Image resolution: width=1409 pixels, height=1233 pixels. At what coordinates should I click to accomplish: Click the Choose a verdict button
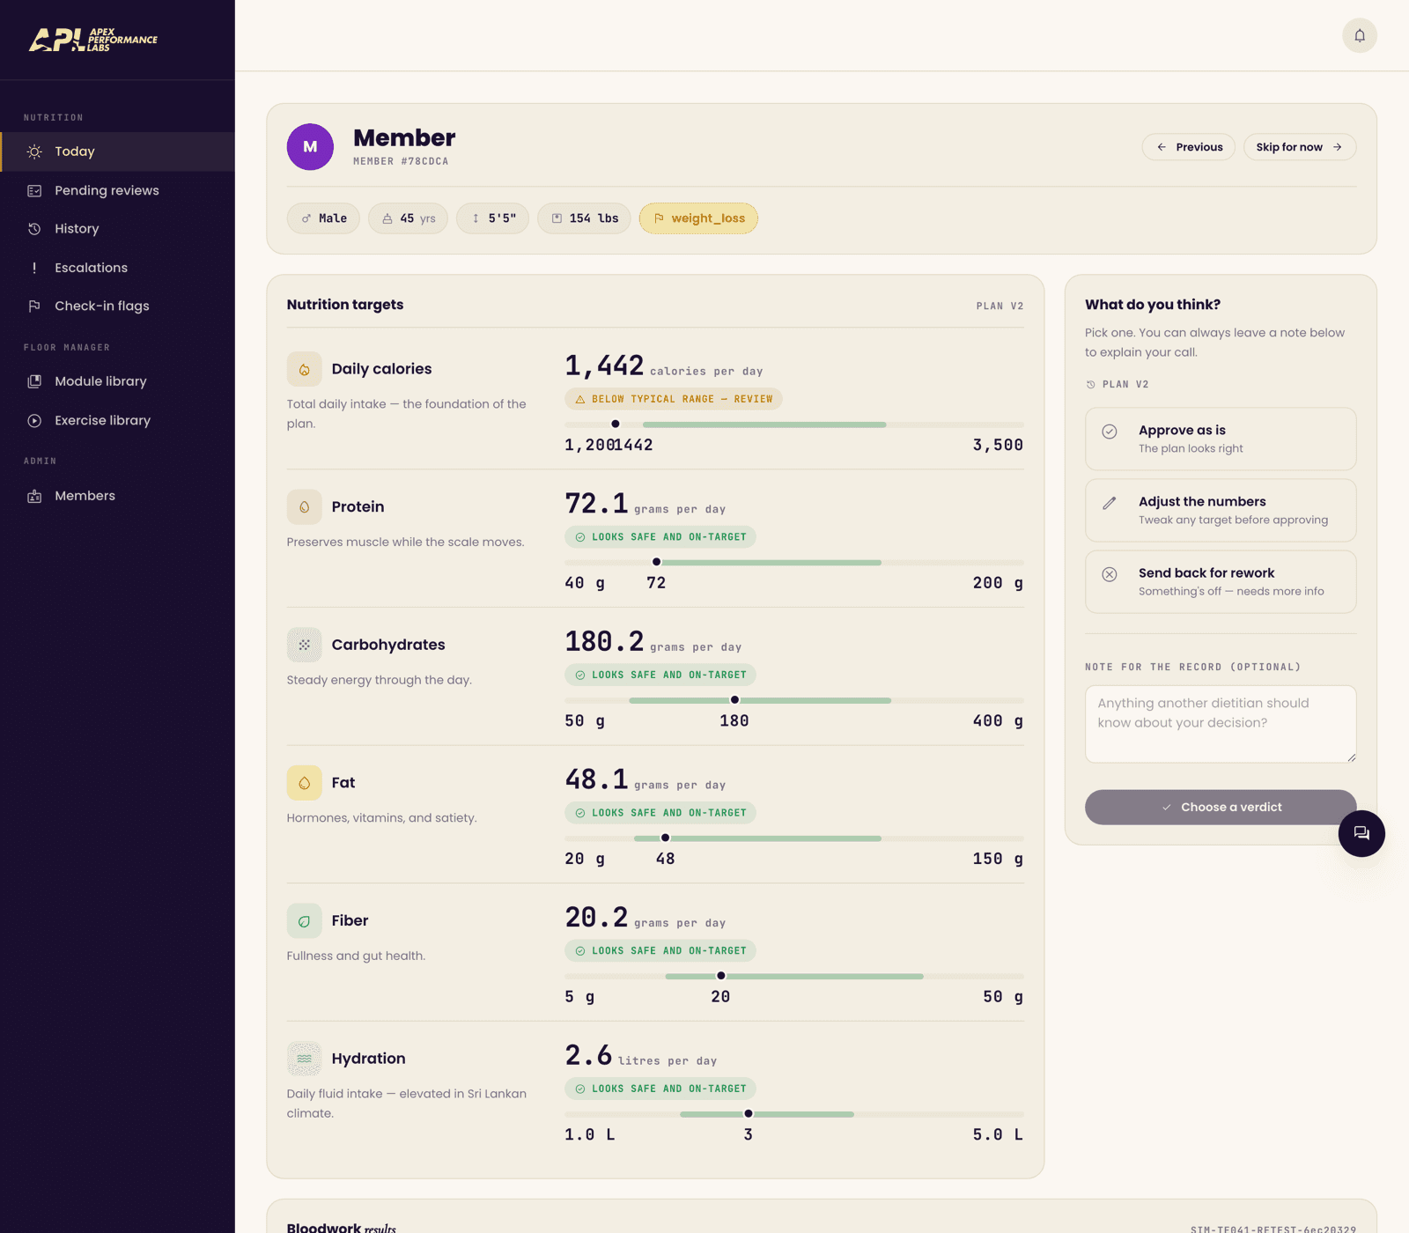pyautogui.click(x=1221, y=807)
